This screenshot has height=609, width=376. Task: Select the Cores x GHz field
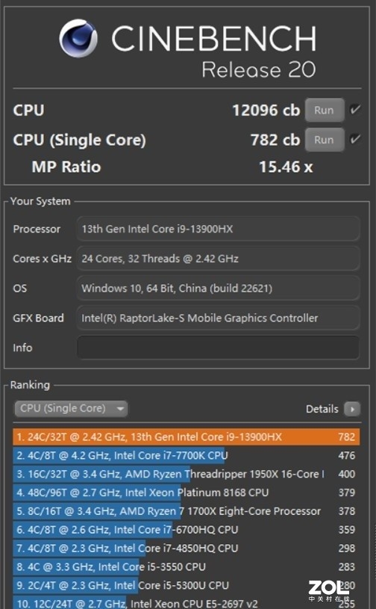point(219,259)
